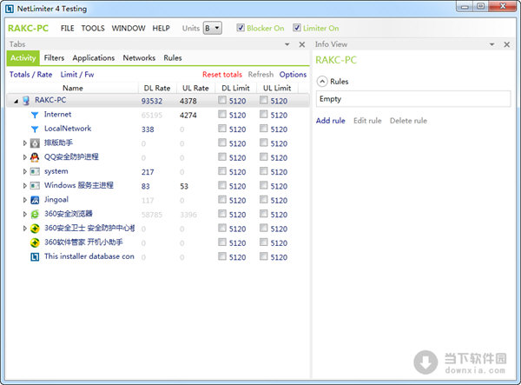
Task: Click the Limit / Fw link
Action: [77, 75]
